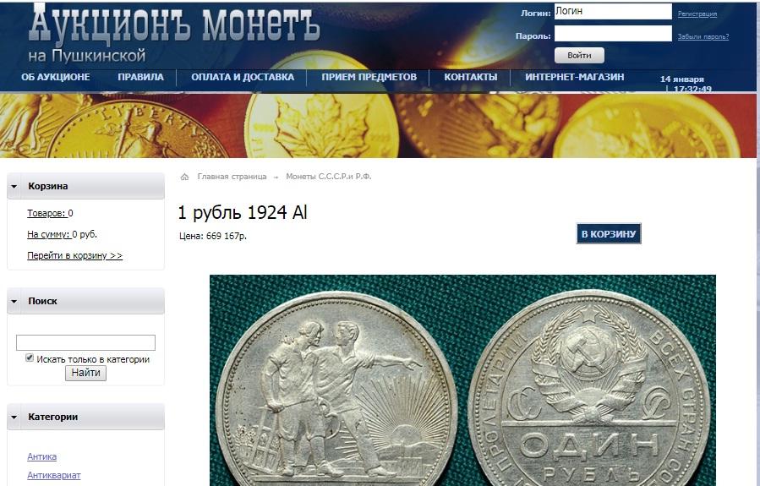The image size is (760, 486).
Task: Focus the Пароль input field
Action: click(x=613, y=34)
